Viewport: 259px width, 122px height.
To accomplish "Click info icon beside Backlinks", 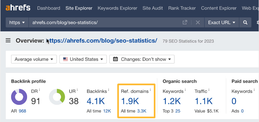I will tap(108, 90).
